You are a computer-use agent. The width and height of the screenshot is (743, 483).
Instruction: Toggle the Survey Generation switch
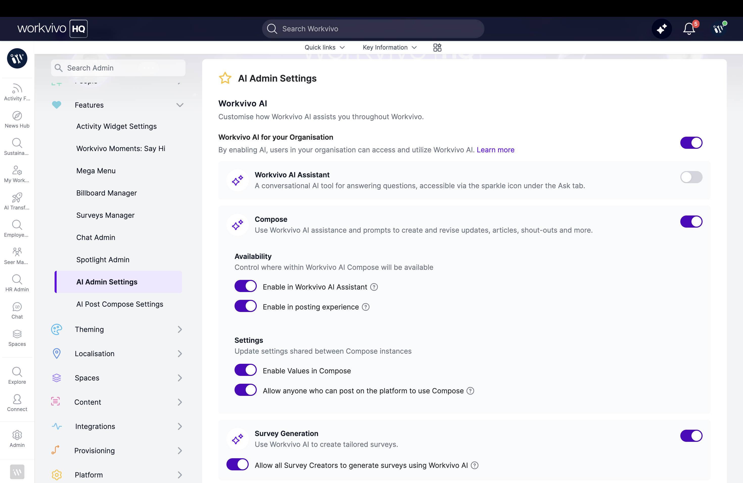[x=691, y=436]
